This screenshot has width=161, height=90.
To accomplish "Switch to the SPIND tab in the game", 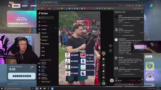I will (33, 6).
